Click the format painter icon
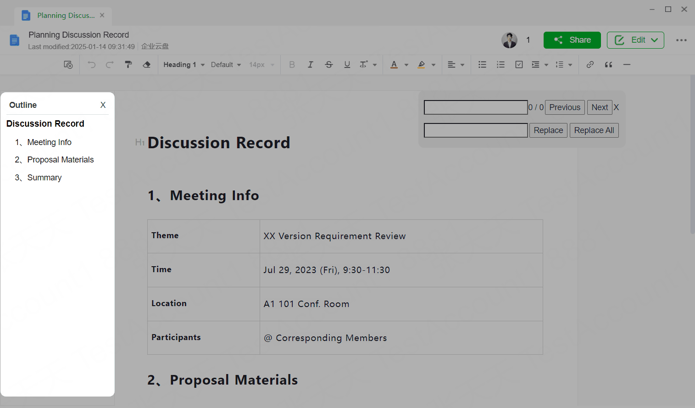 click(x=128, y=65)
